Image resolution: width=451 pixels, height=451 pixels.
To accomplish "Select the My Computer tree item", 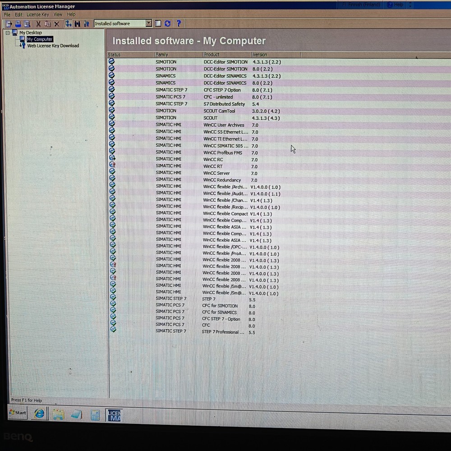I will [39, 39].
